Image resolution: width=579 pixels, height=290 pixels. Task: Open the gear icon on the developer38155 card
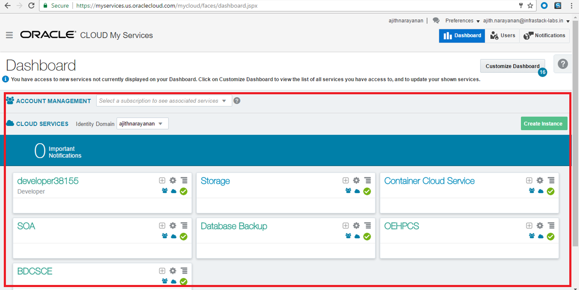pyautogui.click(x=173, y=180)
